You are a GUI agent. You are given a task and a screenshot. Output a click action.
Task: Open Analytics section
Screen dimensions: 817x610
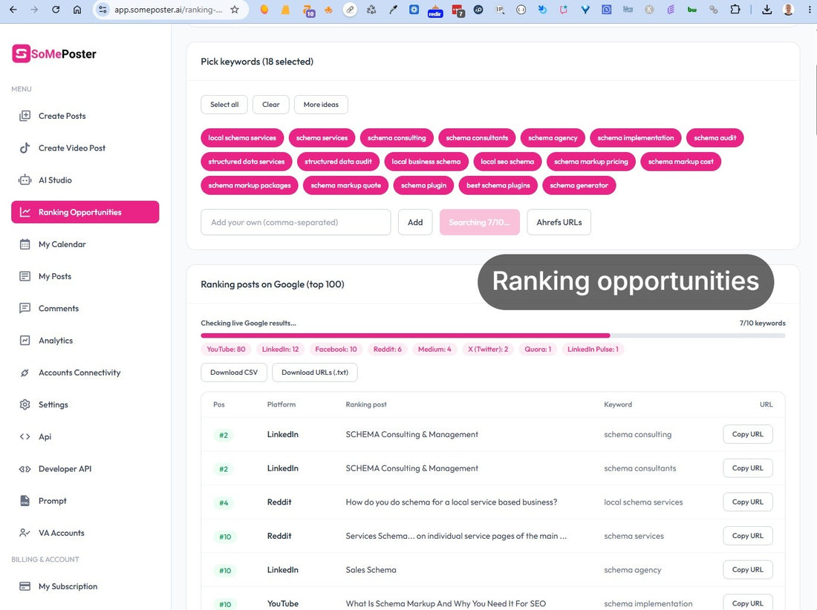pos(56,341)
